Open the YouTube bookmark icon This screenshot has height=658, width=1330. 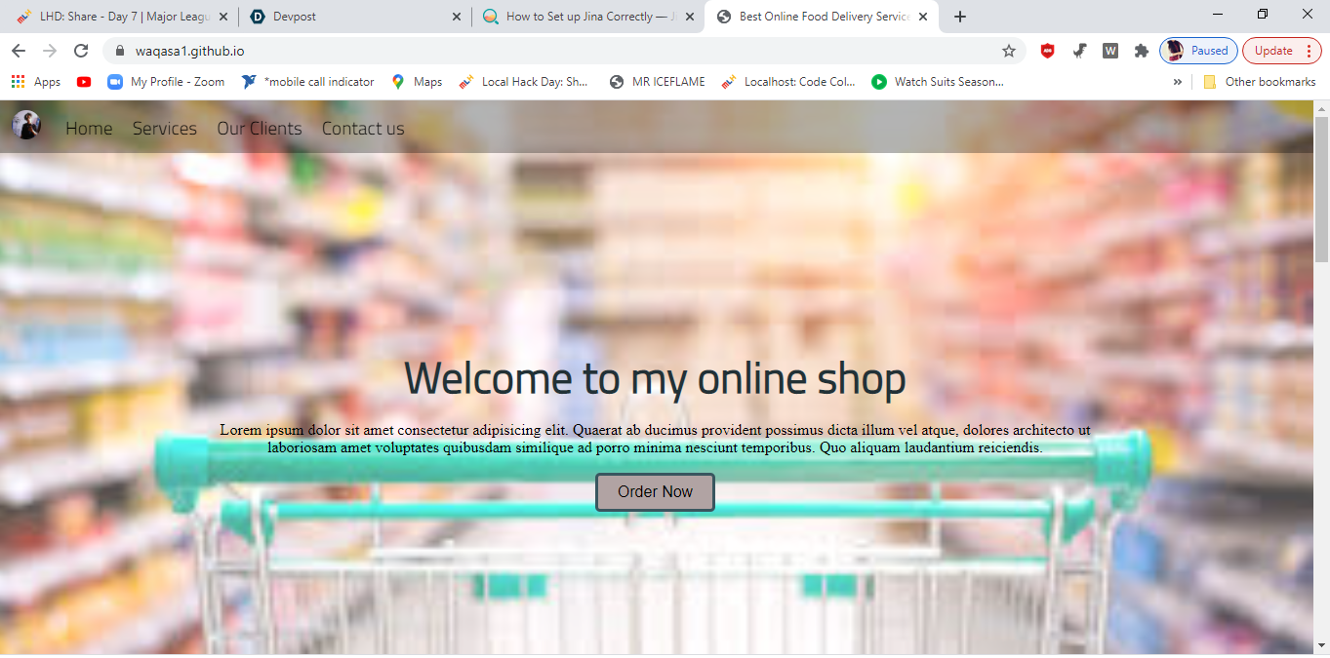pos(84,82)
